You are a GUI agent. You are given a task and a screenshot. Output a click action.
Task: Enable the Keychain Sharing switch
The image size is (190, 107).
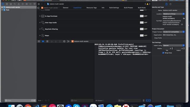click(x=142, y=29)
